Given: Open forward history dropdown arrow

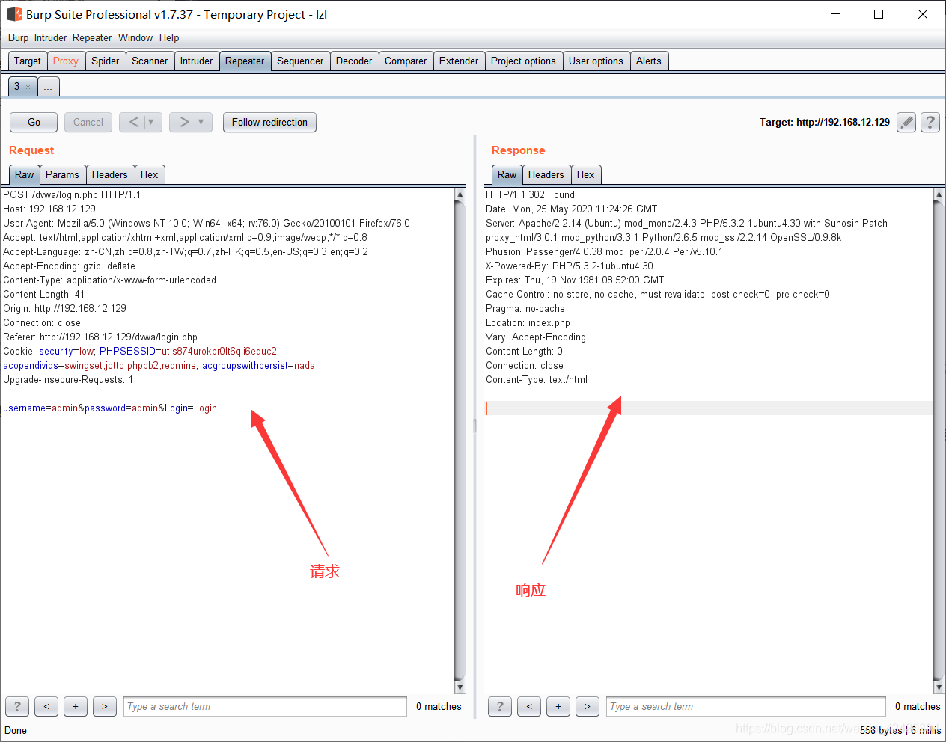Looking at the screenshot, I should 201,122.
